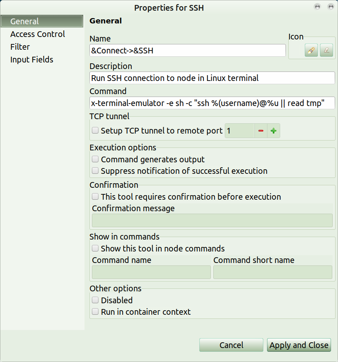Select the Input Fields page
This screenshot has height=362, width=338.
click(32, 60)
